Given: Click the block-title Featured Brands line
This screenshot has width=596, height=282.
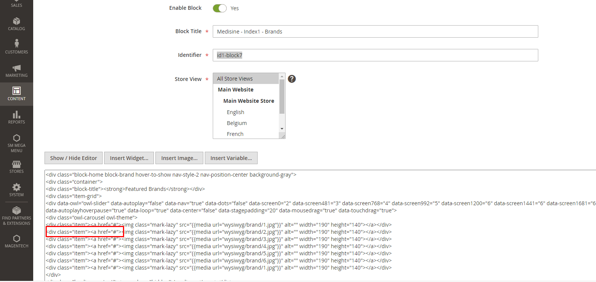Looking at the screenshot, I should (125, 189).
